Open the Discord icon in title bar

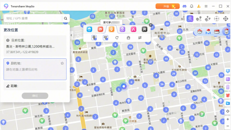click(184, 6)
